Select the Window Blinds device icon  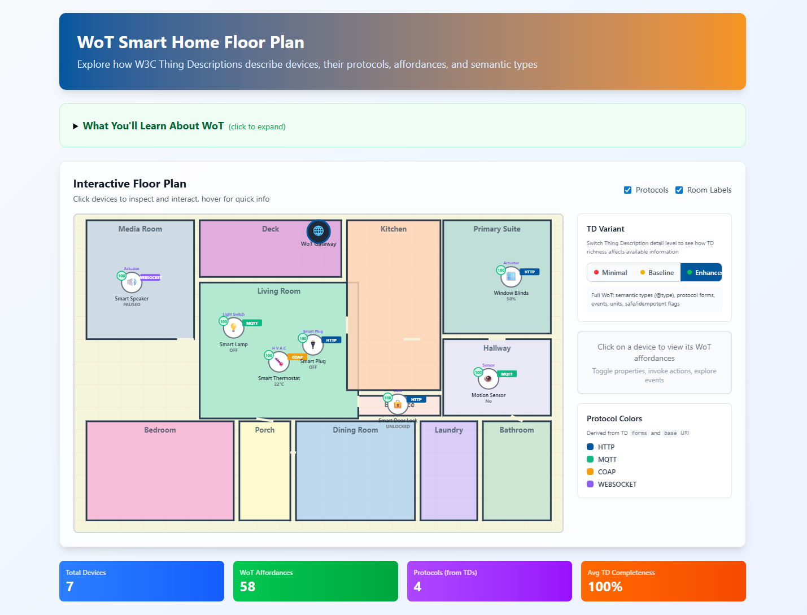click(511, 277)
